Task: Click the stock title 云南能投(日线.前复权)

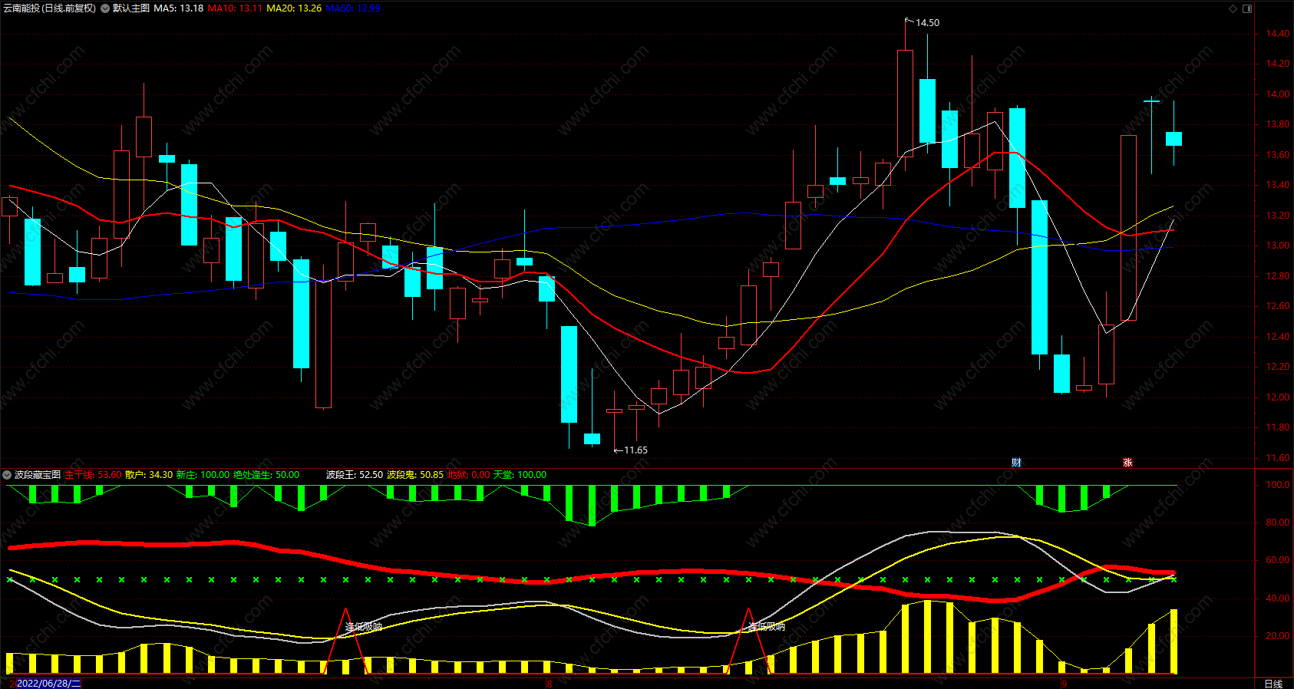Action: point(49,8)
